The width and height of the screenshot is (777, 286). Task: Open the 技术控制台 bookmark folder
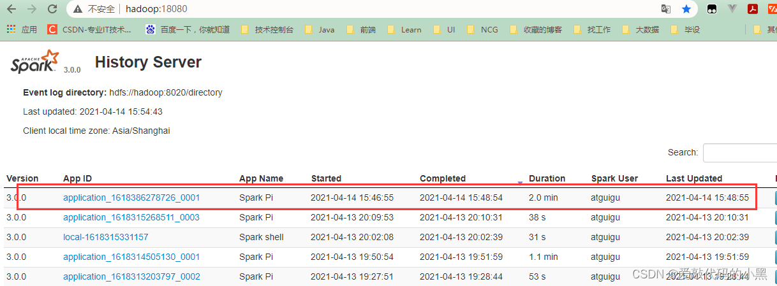pos(267,29)
